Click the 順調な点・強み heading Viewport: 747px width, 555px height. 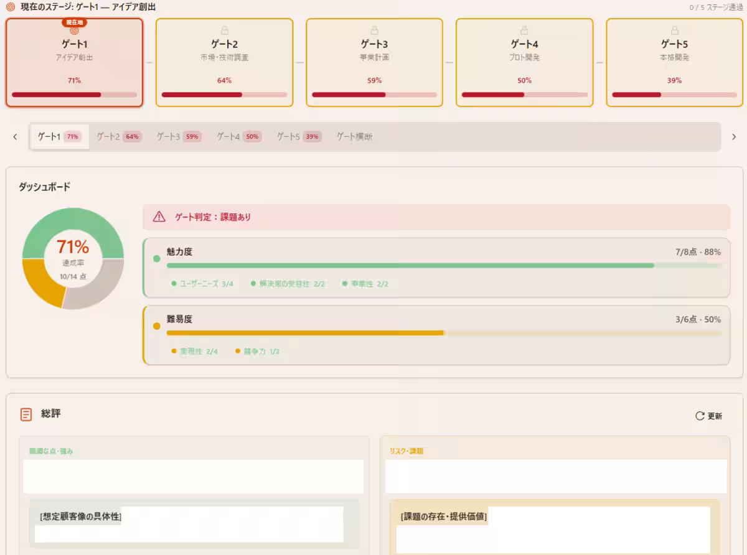pos(51,451)
